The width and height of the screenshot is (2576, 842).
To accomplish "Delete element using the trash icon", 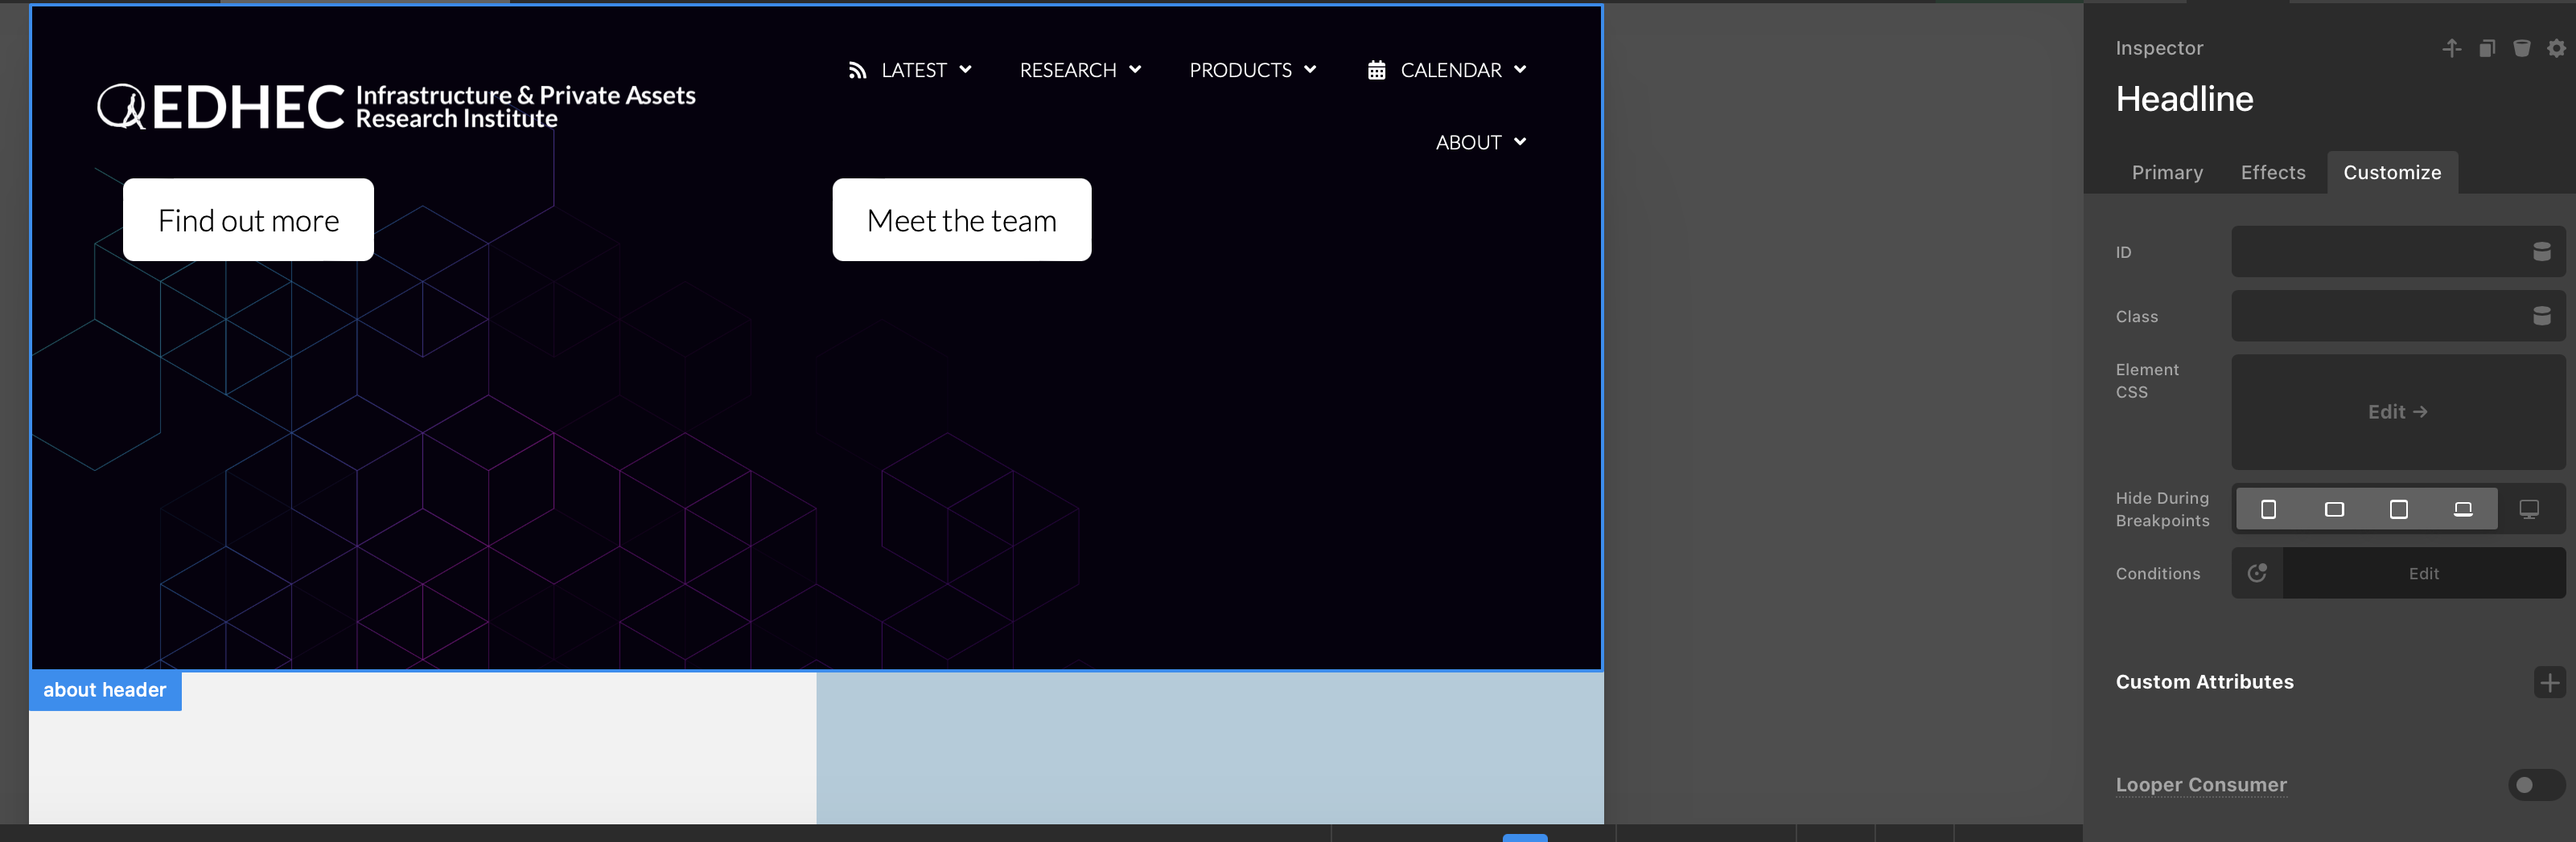I will 2521,48.
